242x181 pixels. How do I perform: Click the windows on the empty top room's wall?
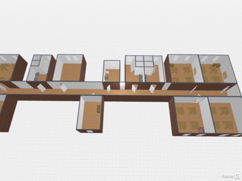click(x=70, y=58)
